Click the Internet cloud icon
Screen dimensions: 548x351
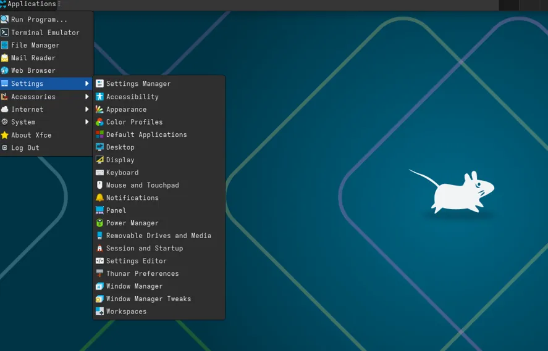click(4, 109)
